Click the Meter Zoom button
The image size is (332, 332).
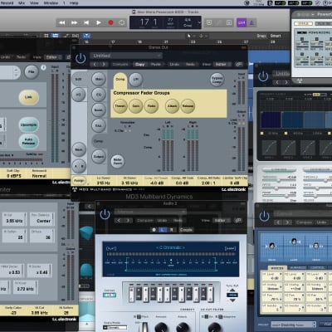tap(118, 161)
